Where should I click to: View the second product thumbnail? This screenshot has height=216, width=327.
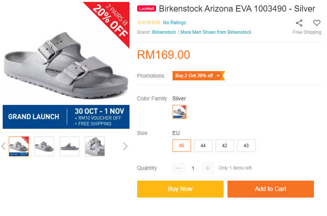[44, 146]
